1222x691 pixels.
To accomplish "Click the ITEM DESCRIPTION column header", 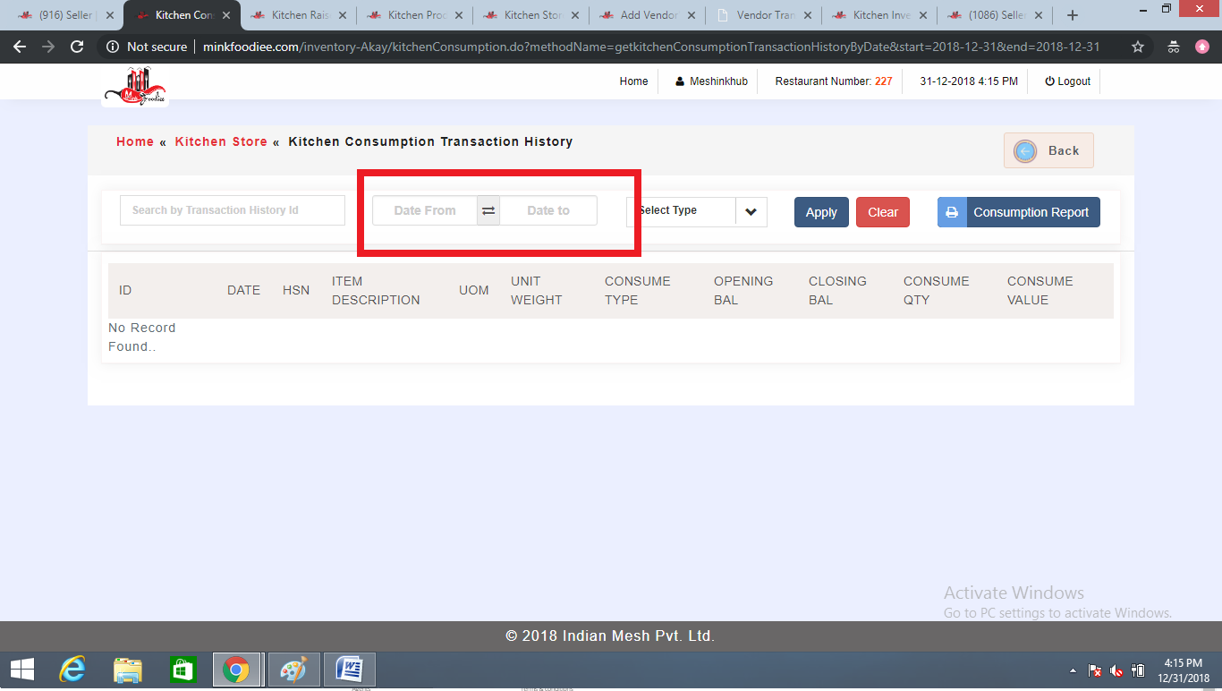I will (376, 290).
